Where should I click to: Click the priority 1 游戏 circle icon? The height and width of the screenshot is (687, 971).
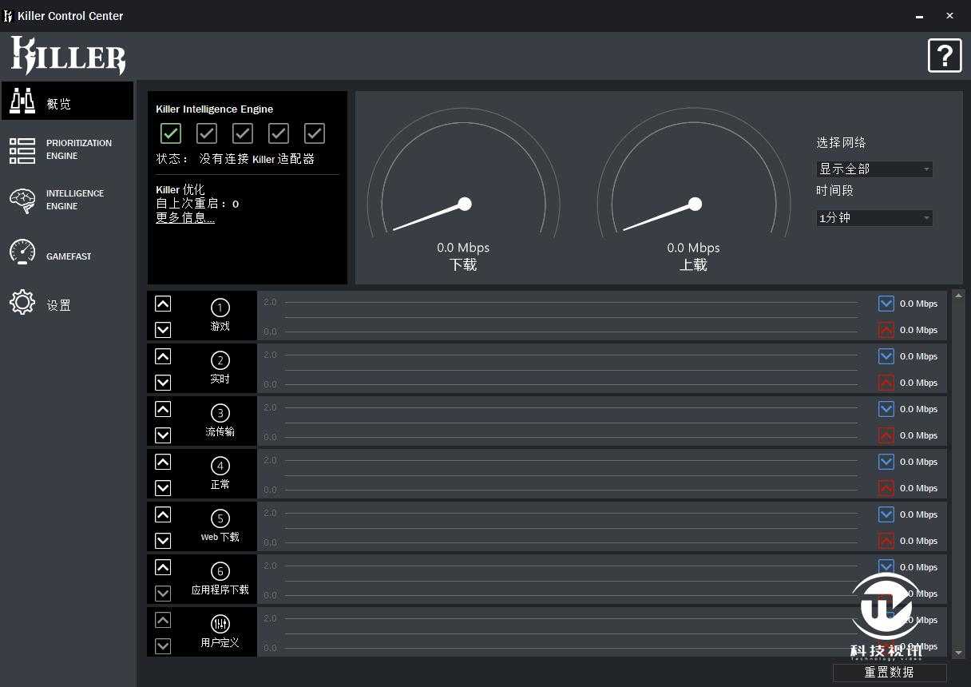click(x=220, y=308)
